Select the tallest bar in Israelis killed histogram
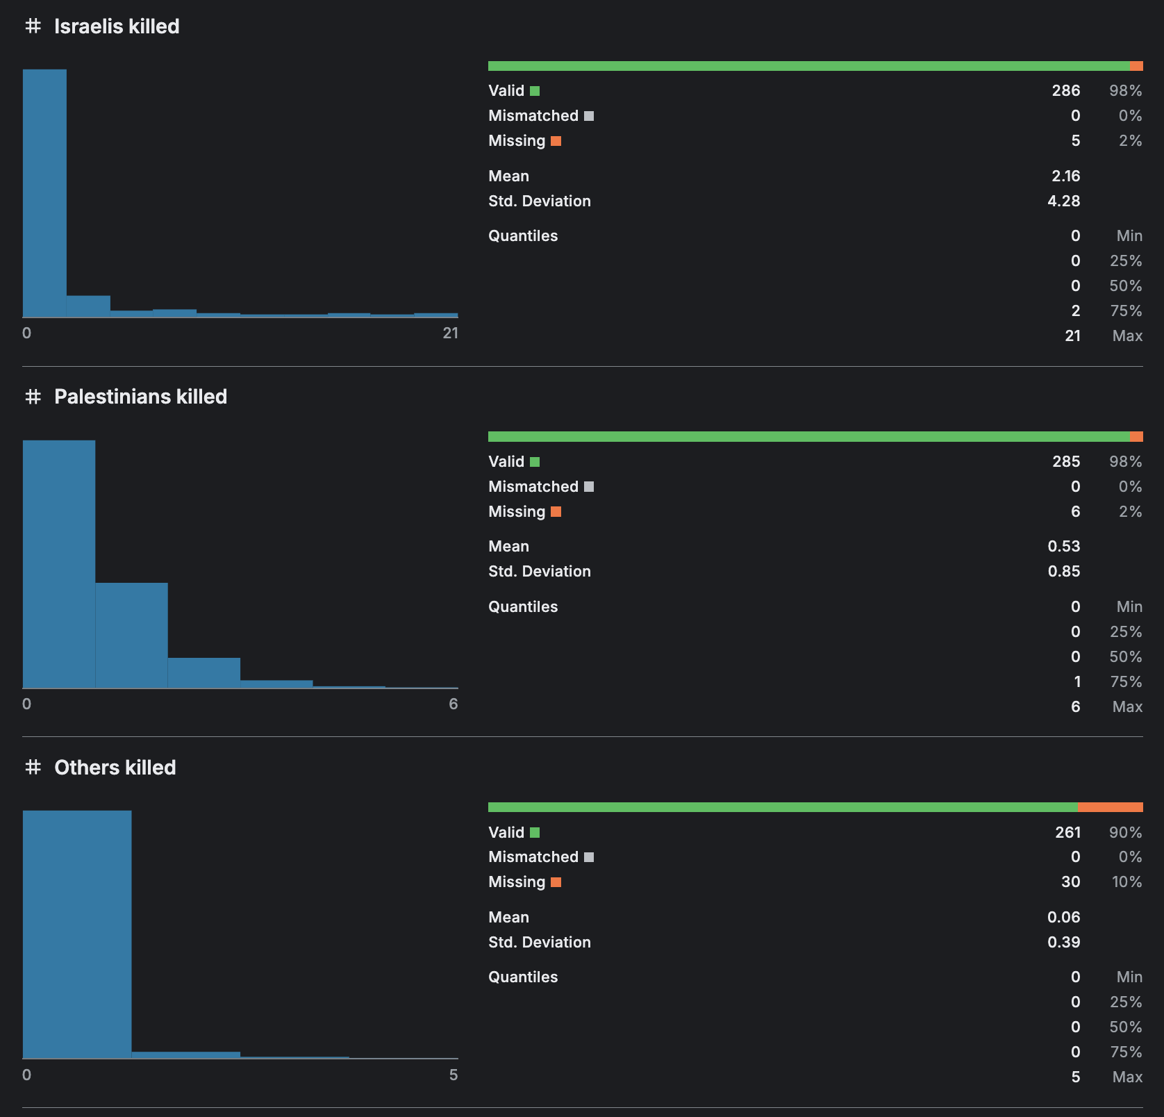The image size is (1164, 1117). (44, 193)
